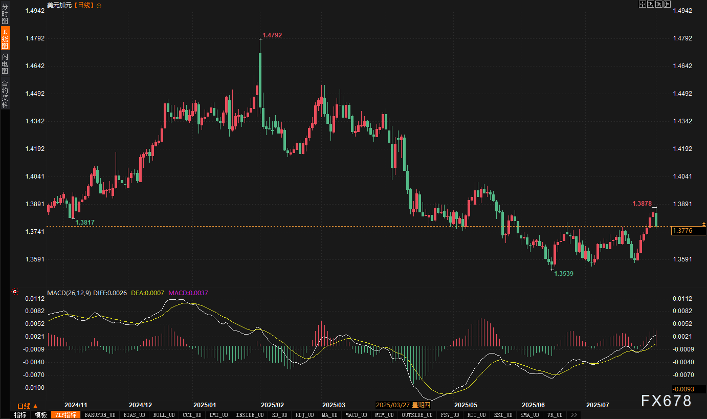Click the red indicator settings icon near MACD

point(14,293)
